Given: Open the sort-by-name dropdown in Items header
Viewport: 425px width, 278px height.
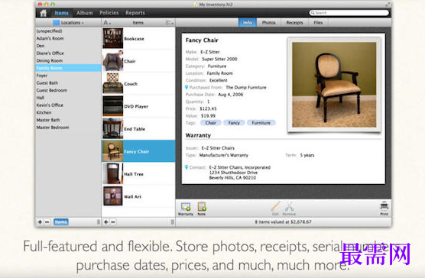Looking at the screenshot, I should point(107,23).
